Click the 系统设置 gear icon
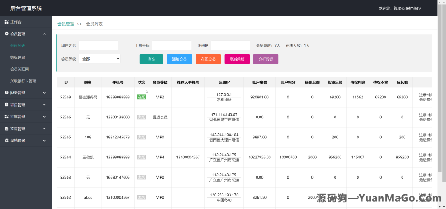 (x=7, y=141)
